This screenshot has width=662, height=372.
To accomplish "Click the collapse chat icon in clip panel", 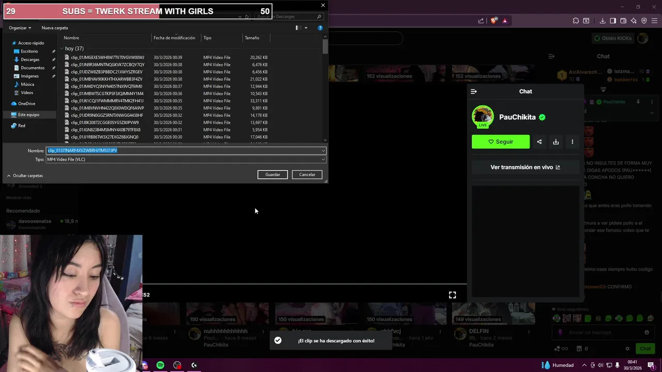I will [474, 91].
